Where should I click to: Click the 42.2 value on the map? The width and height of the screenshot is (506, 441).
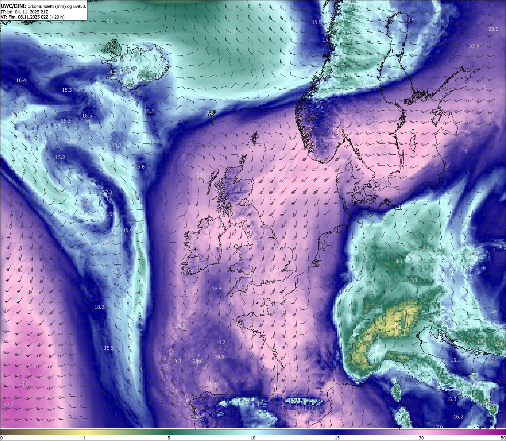point(9,405)
